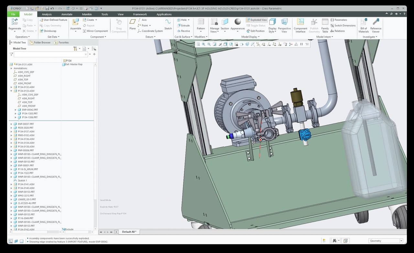Open the Pattern tool
The width and height of the screenshot is (414, 253).
click(201, 22)
